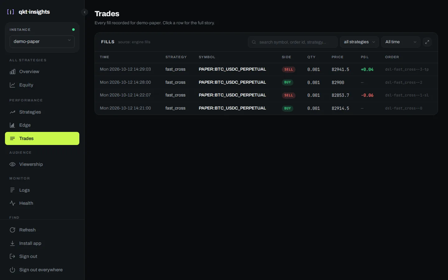Click the Health pulse icon
The image size is (448, 280).
[12, 203]
